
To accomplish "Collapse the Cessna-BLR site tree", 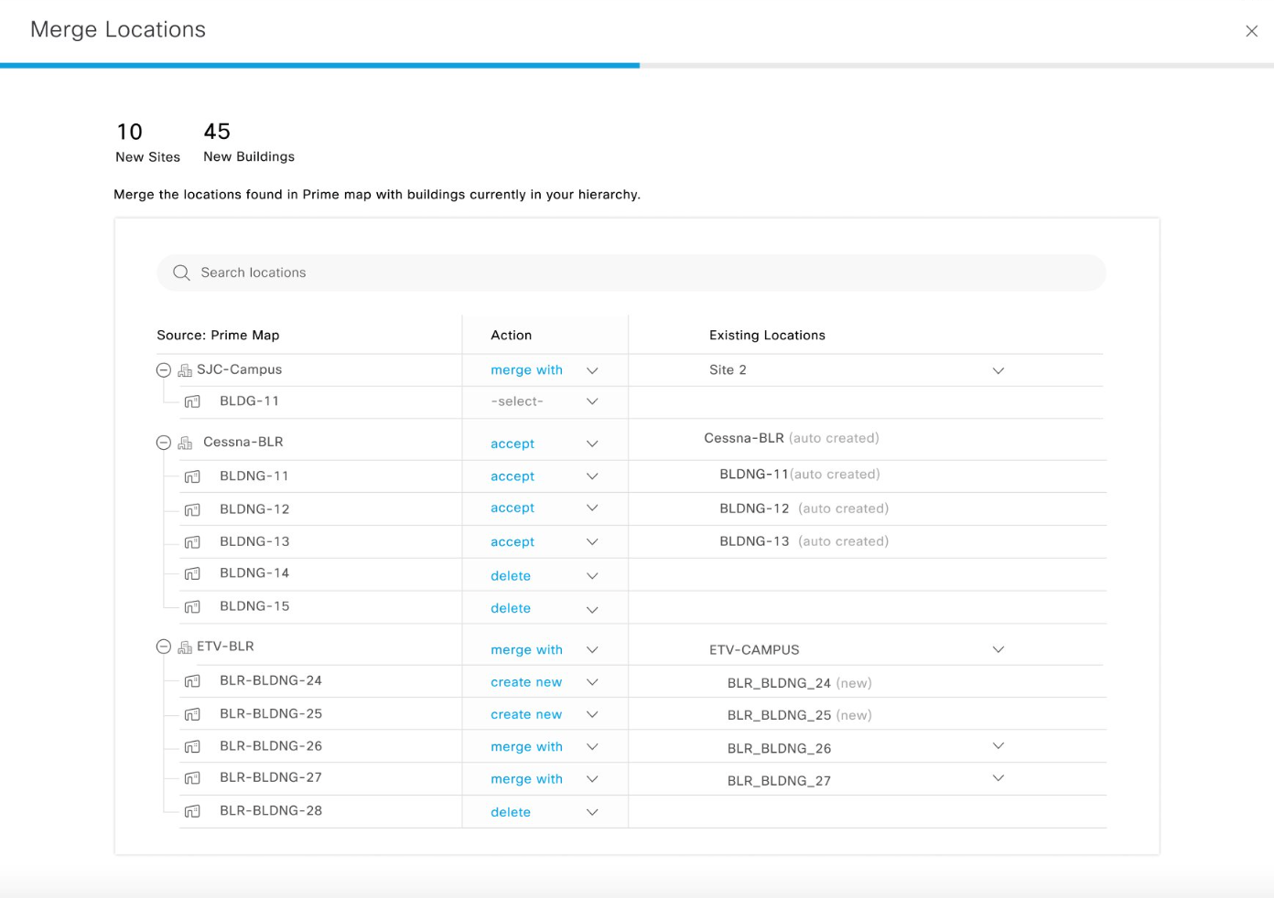I will (164, 443).
